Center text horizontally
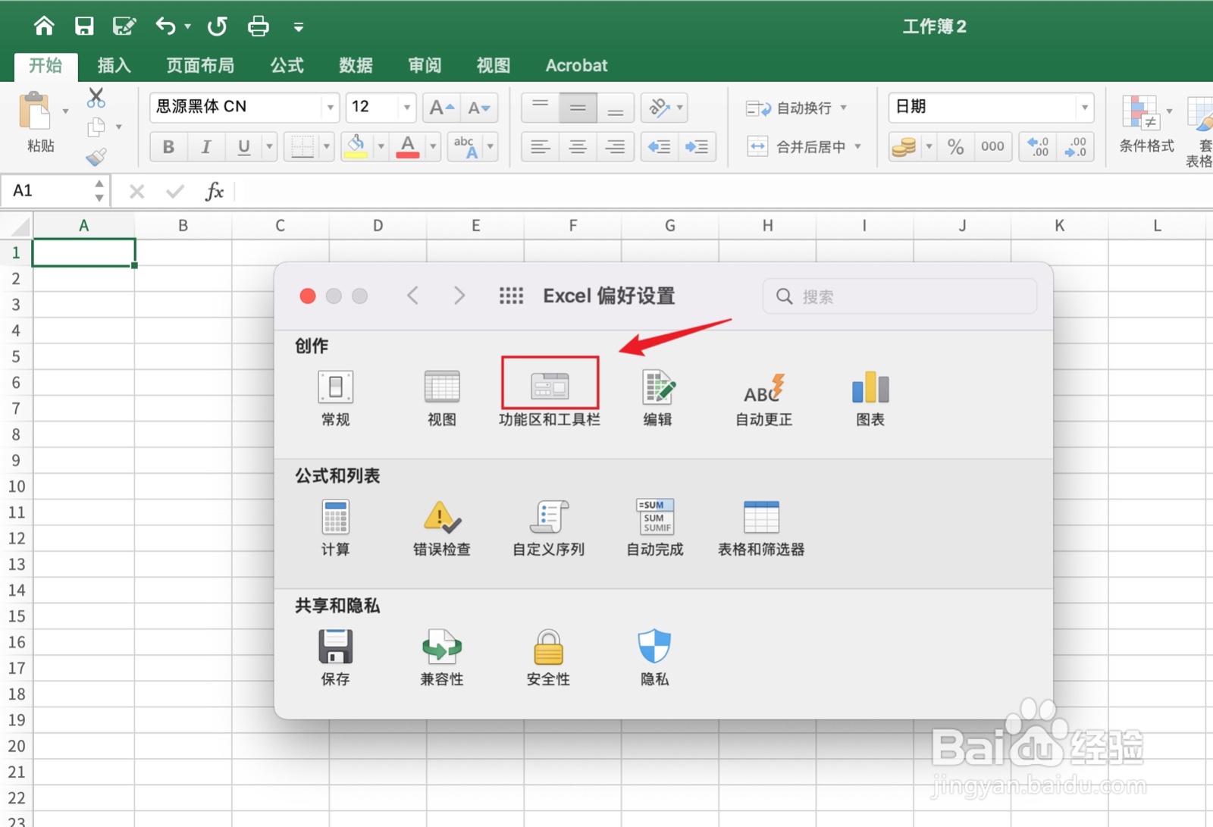 click(x=578, y=147)
